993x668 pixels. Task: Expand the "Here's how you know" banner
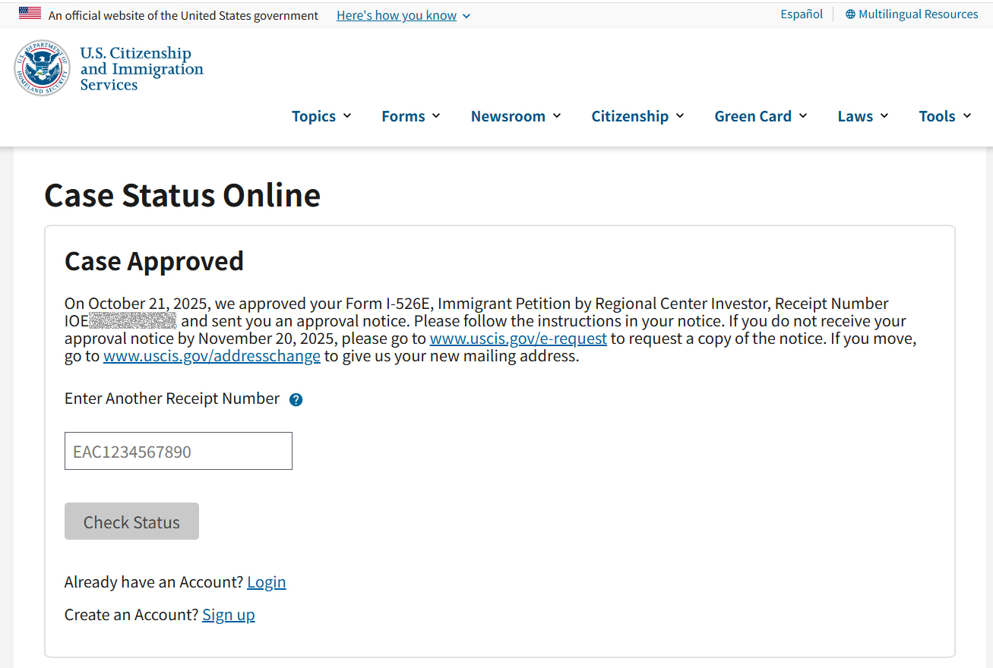(403, 15)
